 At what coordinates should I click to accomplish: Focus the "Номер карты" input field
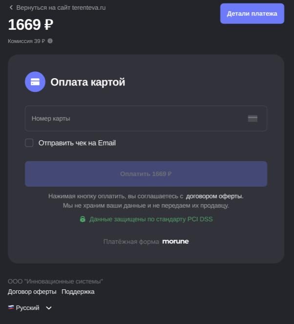[x=137, y=118]
